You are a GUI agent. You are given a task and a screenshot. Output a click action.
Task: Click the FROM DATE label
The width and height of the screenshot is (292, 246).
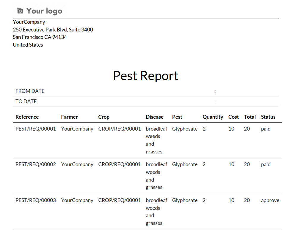click(30, 91)
